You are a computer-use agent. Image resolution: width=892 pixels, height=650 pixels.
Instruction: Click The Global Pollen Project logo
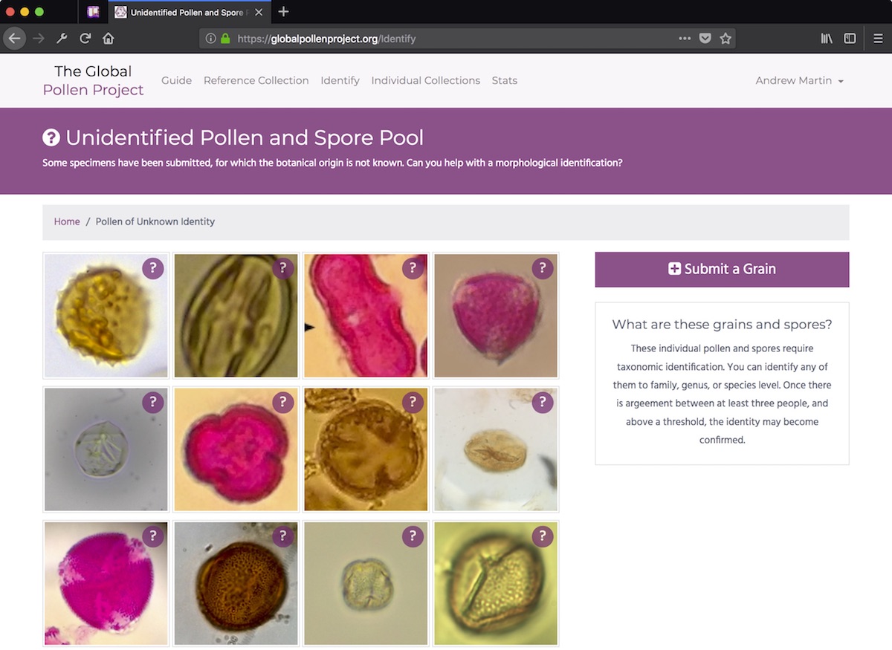pos(93,80)
